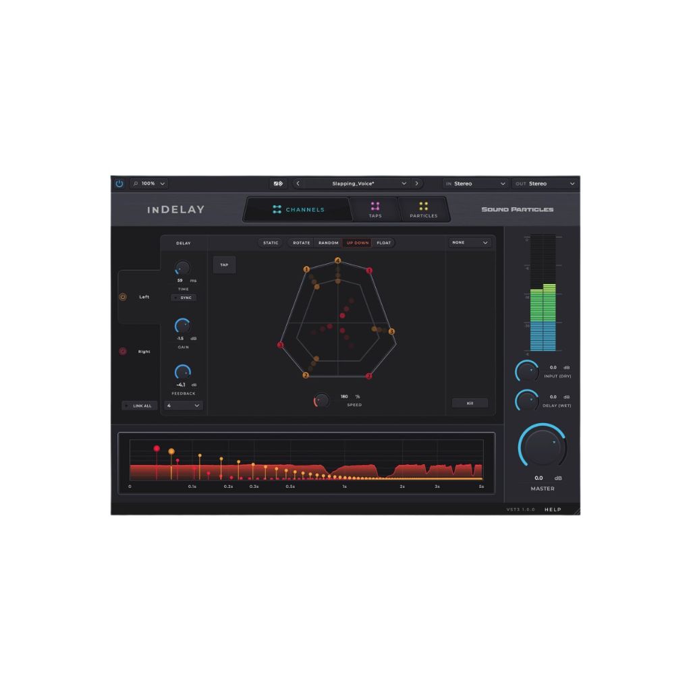Click the magnifier zoom icon
This screenshot has width=691, height=691.
pyautogui.click(x=136, y=184)
